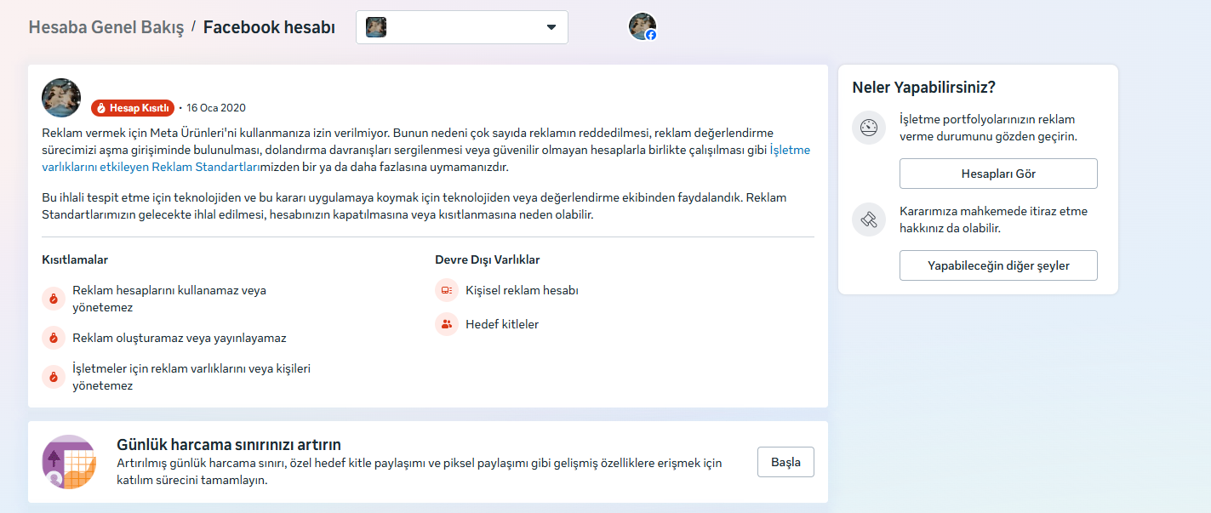The image size is (1211, 513).
Task: Click the Neler Yapabilirsiniz? heading
Action: pyautogui.click(x=923, y=87)
